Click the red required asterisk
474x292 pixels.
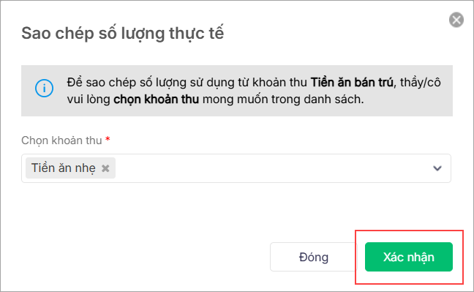[108, 139]
